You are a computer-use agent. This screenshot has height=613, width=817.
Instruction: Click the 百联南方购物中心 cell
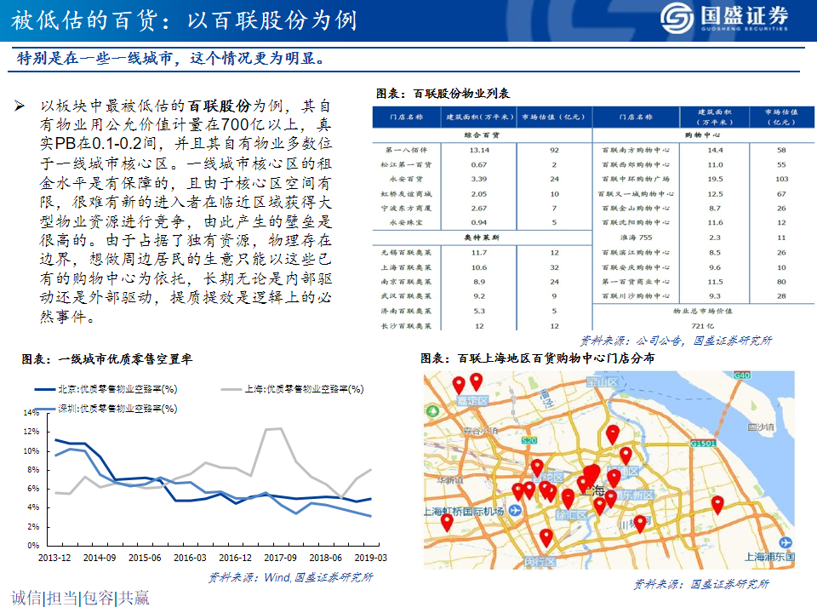(636, 150)
